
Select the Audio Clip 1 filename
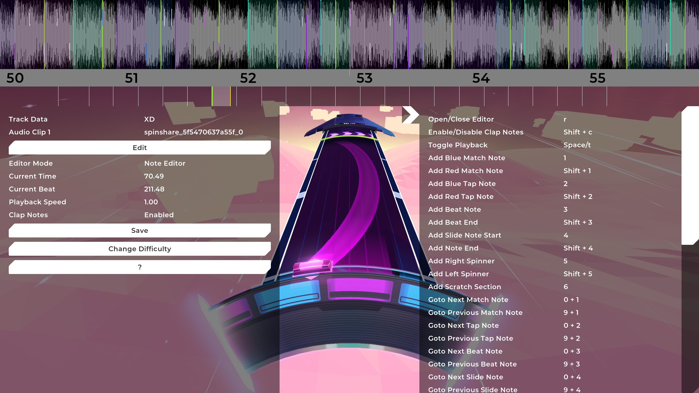[193, 132]
